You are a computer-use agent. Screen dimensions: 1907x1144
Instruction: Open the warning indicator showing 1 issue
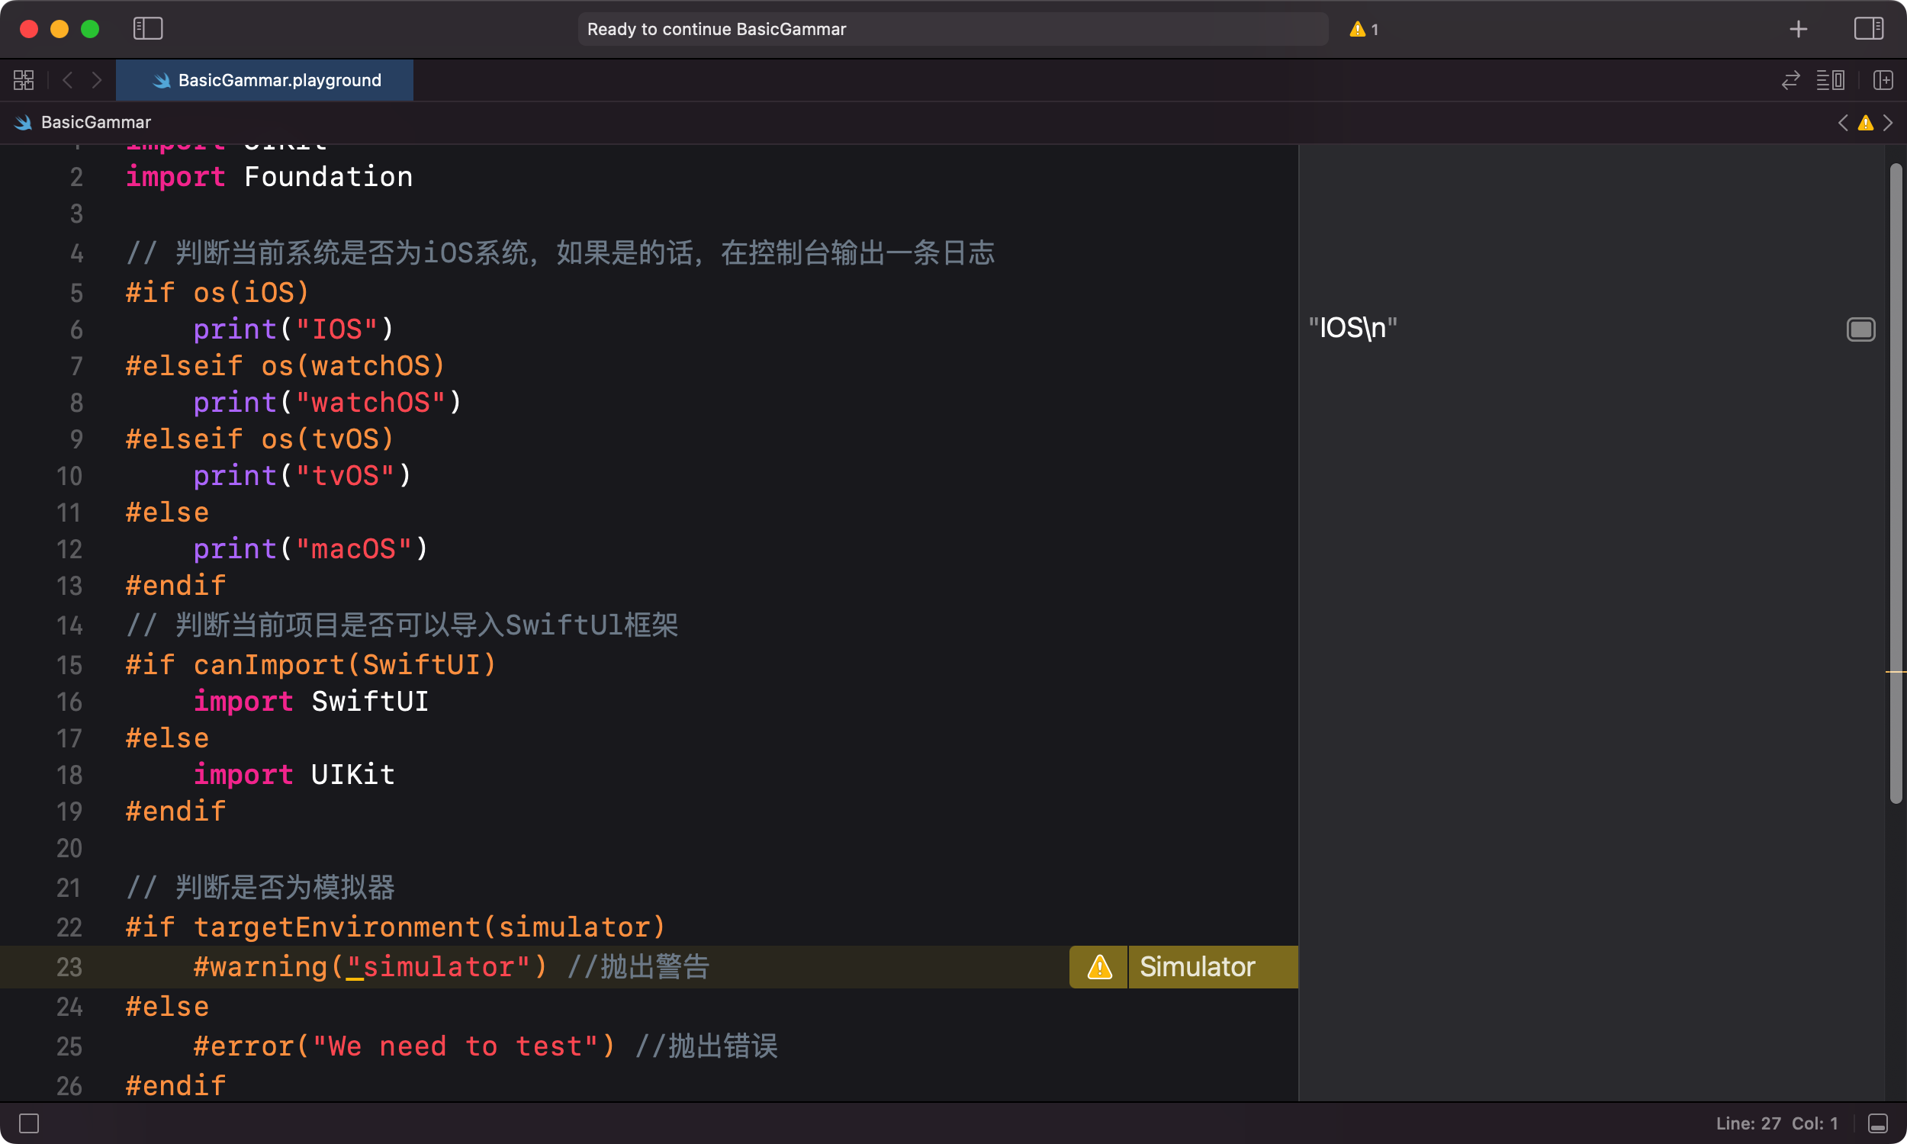(1364, 29)
